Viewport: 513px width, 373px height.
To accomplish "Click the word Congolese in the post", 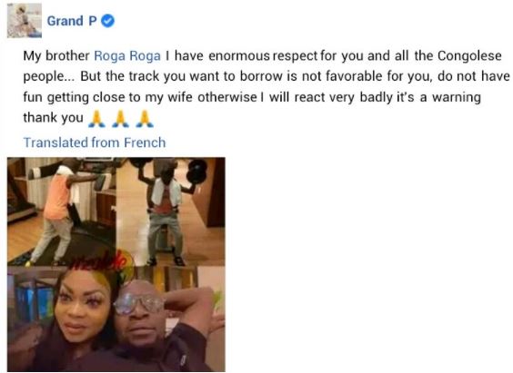I will click(469, 55).
